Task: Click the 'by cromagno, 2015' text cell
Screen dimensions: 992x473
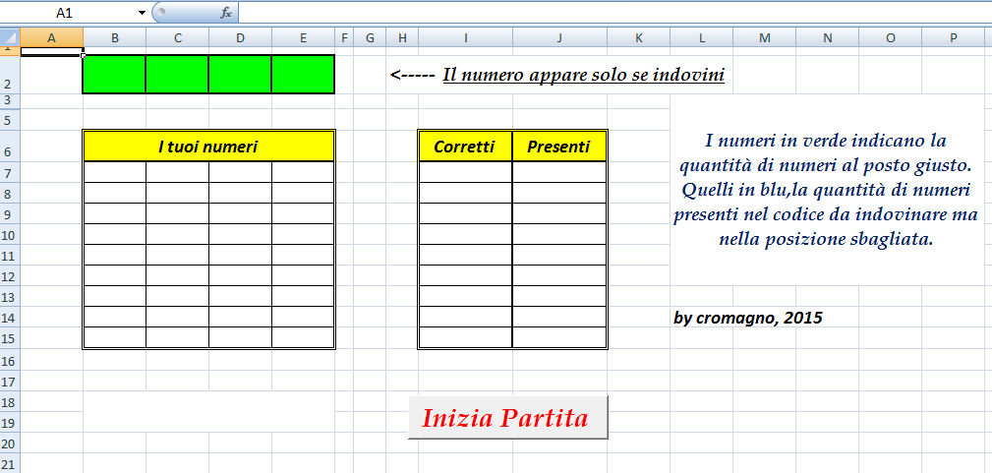Action: pyautogui.click(x=748, y=318)
